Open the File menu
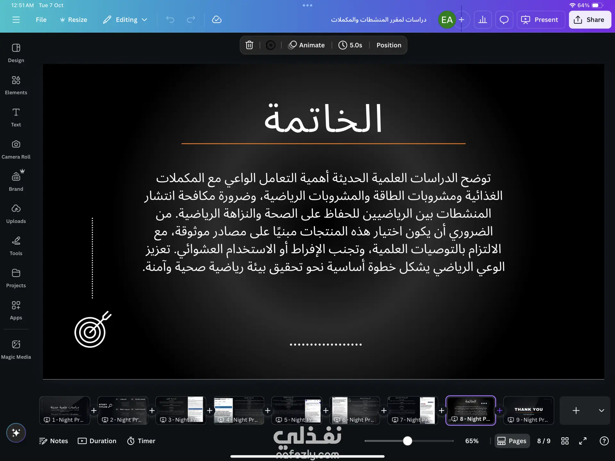615x461 pixels. [41, 20]
